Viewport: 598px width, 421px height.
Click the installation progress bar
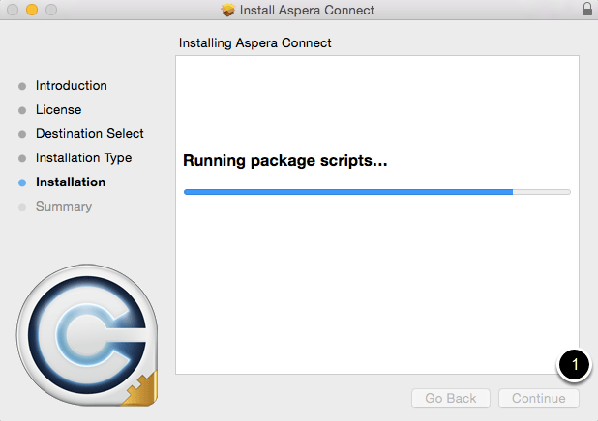[x=377, y=192]
